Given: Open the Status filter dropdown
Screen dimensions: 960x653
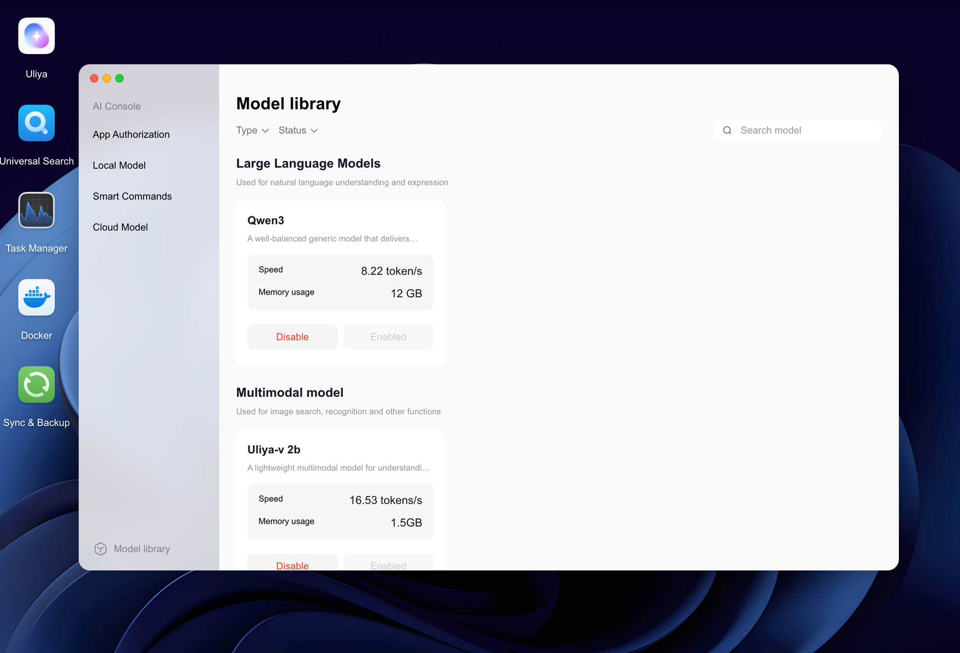Looking at the screenshot, I should (x=297, y=130).
